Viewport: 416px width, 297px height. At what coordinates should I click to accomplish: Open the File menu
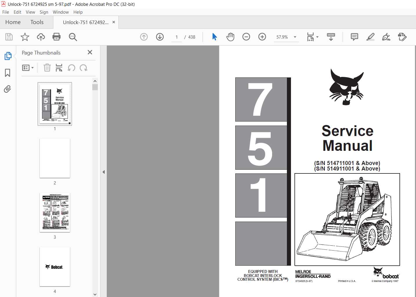coord(6,12)
